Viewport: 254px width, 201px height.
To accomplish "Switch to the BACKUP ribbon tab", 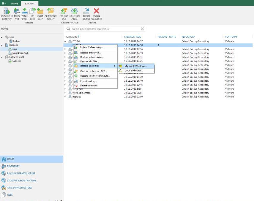I will (x=29, y=3).
